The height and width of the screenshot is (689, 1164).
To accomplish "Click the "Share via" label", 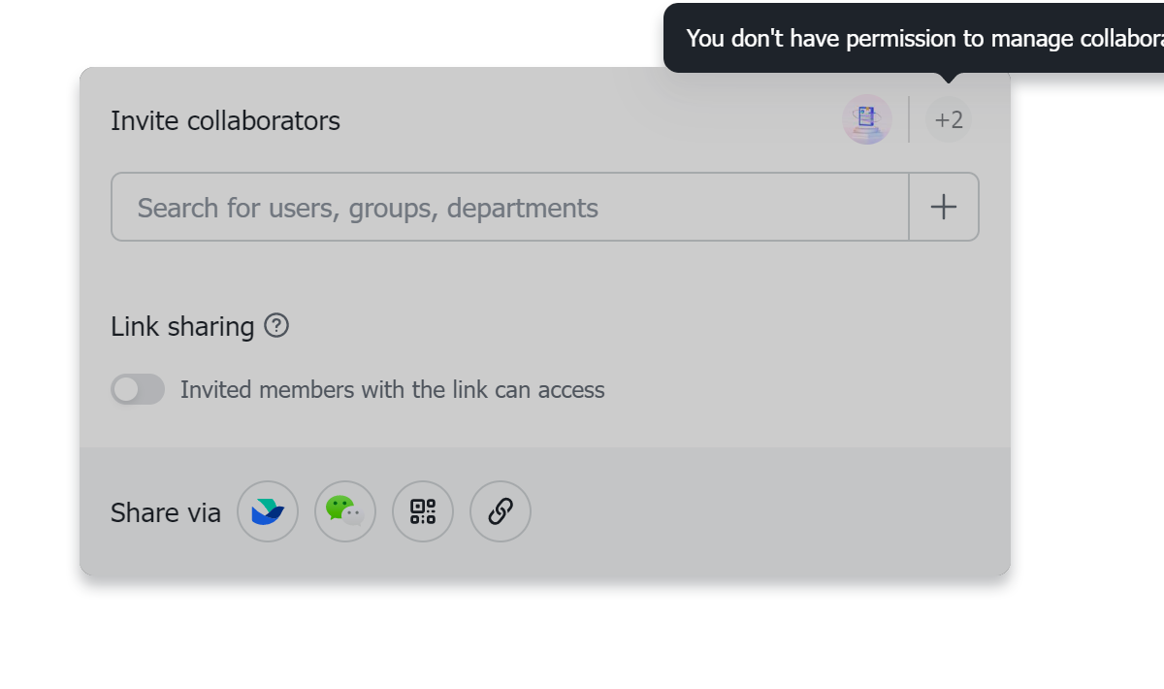I will pyautogui.click(x=166, y=512).
